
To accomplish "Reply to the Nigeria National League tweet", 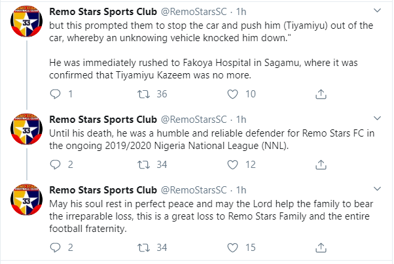I will (56, 163).
